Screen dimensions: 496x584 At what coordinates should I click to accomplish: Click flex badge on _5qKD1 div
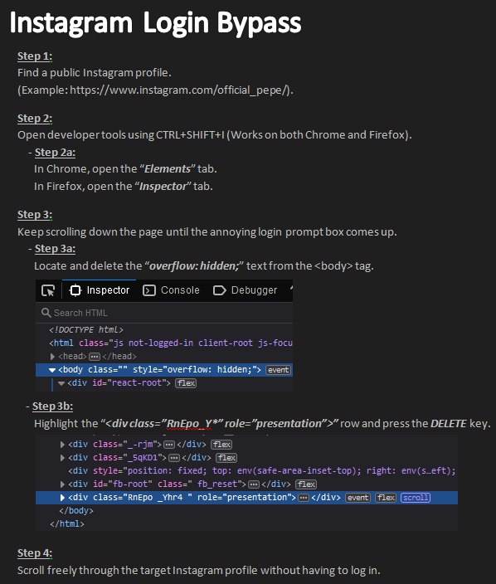(226, 458)
